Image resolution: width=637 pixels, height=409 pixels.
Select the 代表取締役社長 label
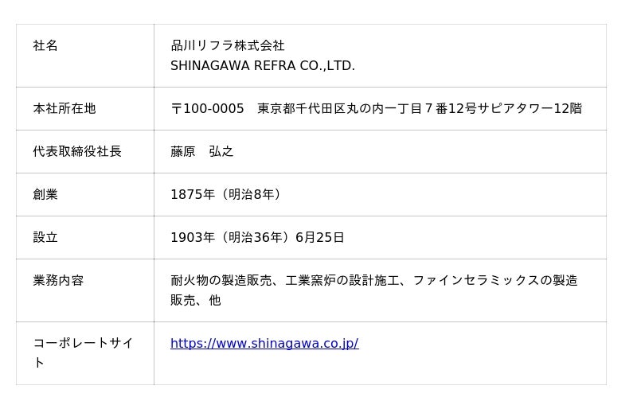coord(77,152)
